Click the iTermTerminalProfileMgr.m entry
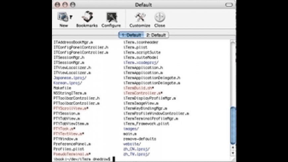The image size is (288, 162). point(151,119)
